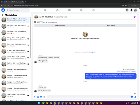Open the taskbar clock and date
Image resolution: width=140 pixels, height=105 pixels.
click(x=134, y=103)
